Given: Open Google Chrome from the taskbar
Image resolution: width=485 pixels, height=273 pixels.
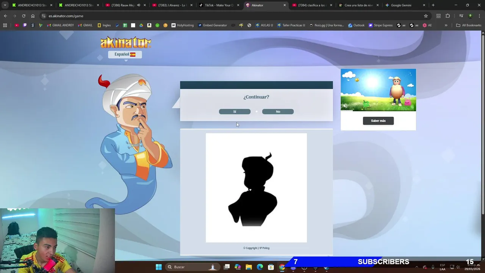Looking at the screenshot, I should pyautogui.click(x=282, y=267).
